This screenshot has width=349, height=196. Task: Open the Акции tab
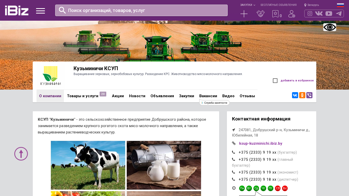click(x=118, y=96)
